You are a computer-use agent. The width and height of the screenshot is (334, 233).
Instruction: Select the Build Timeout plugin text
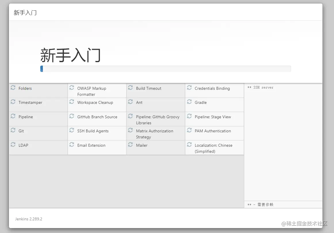[149, 88]
